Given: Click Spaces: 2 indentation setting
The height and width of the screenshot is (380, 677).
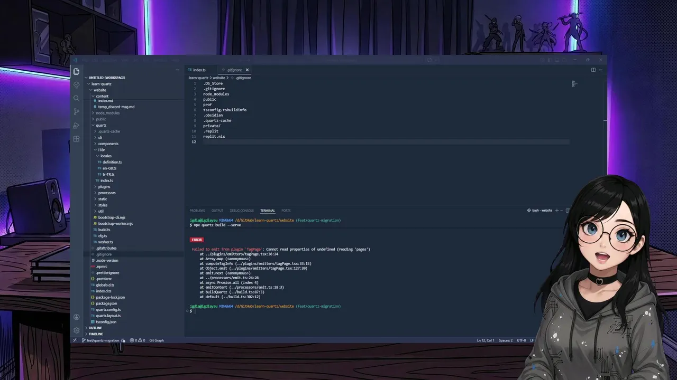Looking at the screenshot, I should [x=506, y=340].
